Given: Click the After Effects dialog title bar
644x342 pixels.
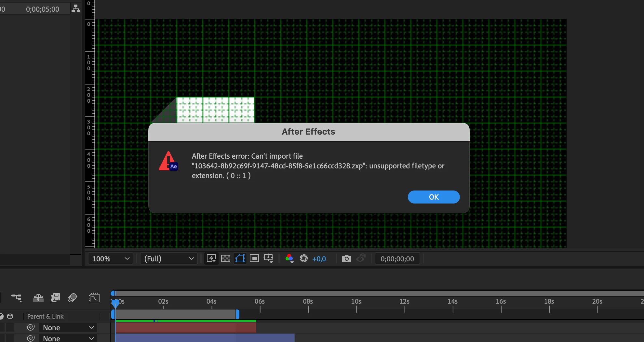Looking at the screenshot, I should 309,132.
